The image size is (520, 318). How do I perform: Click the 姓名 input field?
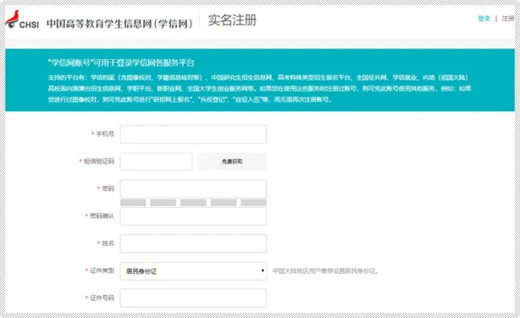click(193, 243)
